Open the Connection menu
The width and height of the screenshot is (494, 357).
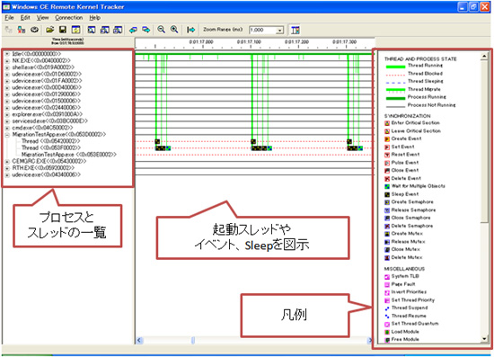[x=68, y=18]
